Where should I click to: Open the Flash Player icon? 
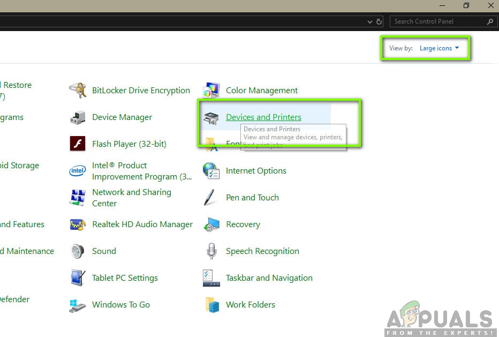click(x=78, y=144)
